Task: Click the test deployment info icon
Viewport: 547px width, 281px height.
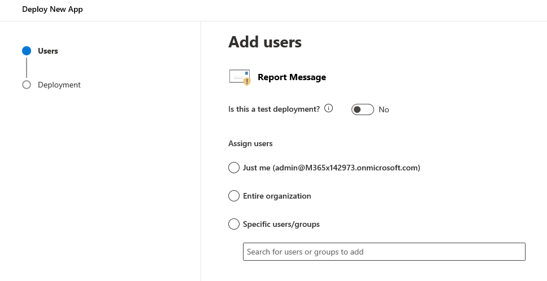Action: tap(329, 108)
